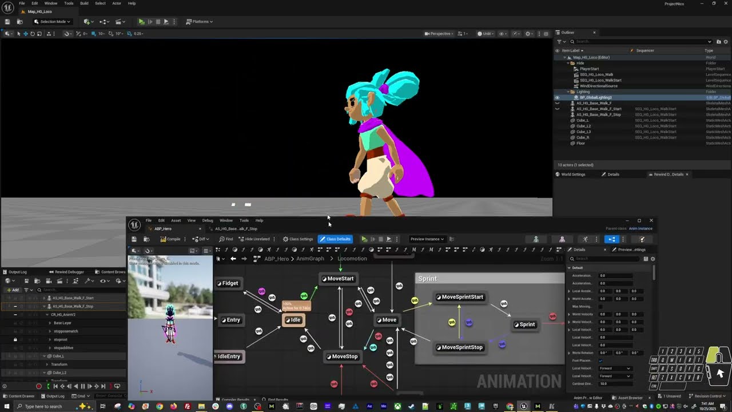Open Perspective viewport dropdown
Viewport: 732px width, 412px height.
coord(438,34)
